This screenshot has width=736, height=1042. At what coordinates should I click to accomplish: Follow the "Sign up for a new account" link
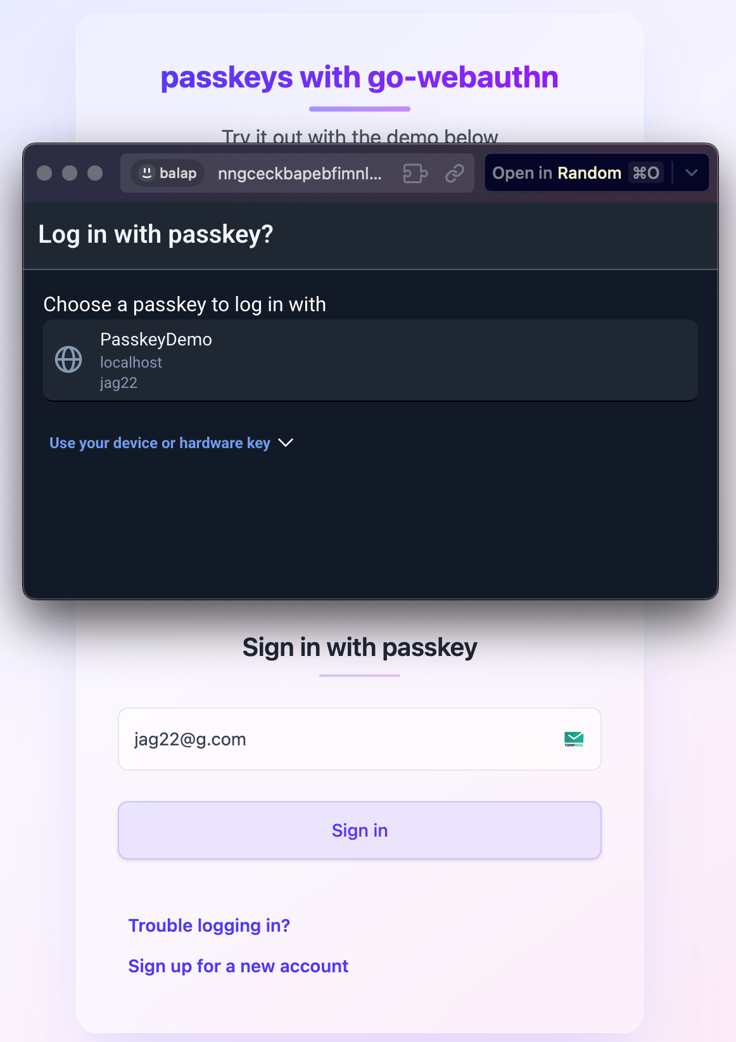point(238,966)
